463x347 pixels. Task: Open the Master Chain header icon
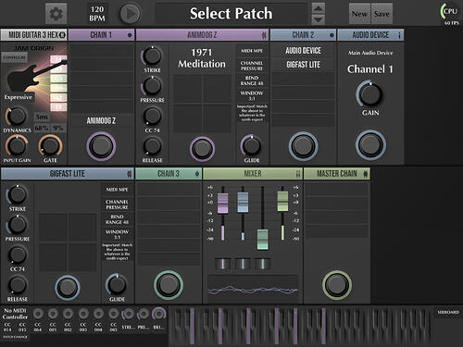pos(366,174)
